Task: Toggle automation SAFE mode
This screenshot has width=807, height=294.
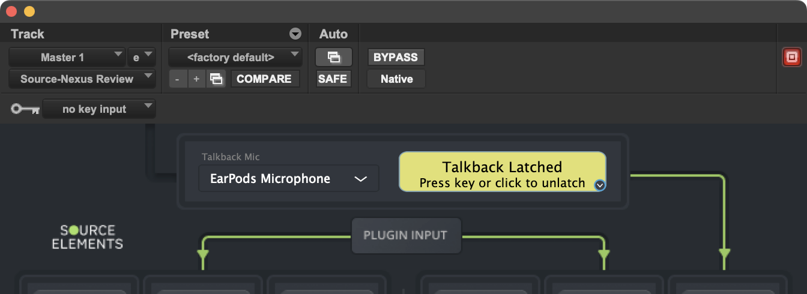Action: (x=333, y=79)
